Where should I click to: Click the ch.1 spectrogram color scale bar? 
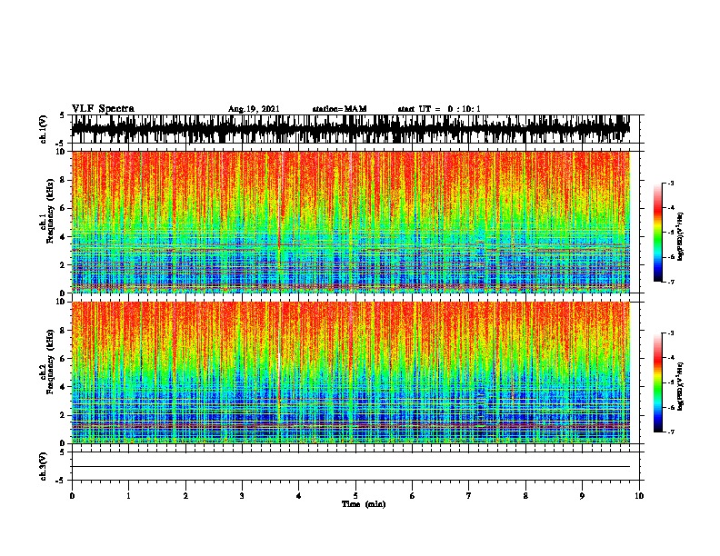tap(658, 233)
